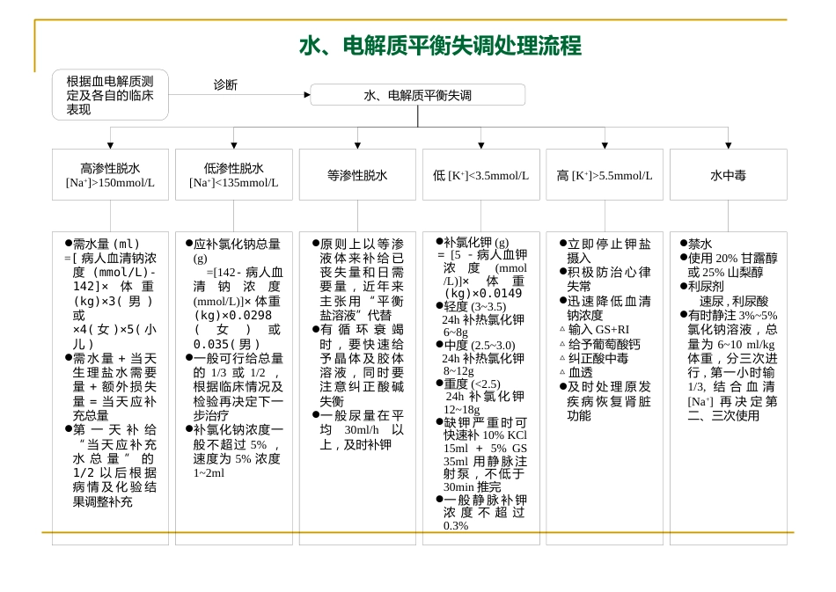Click the bullet 使用20%甘露醇或25%山梨醇

click(729, 266)
